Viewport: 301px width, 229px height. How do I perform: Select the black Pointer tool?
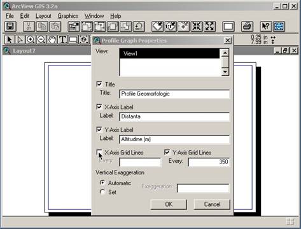(10, 39)
